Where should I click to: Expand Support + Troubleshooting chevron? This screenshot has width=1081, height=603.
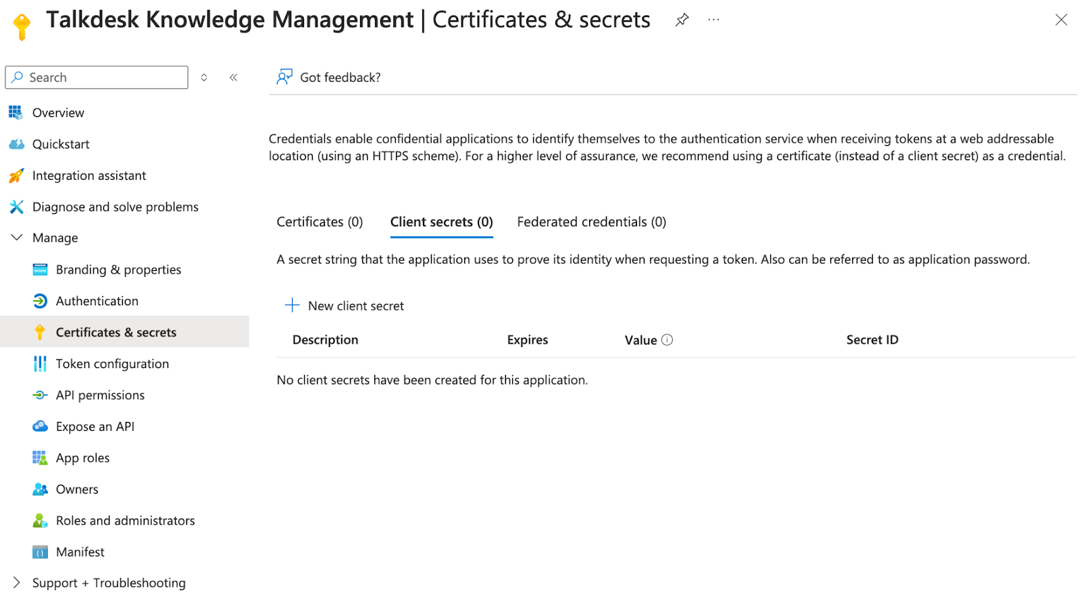click(x=16, y=583)
